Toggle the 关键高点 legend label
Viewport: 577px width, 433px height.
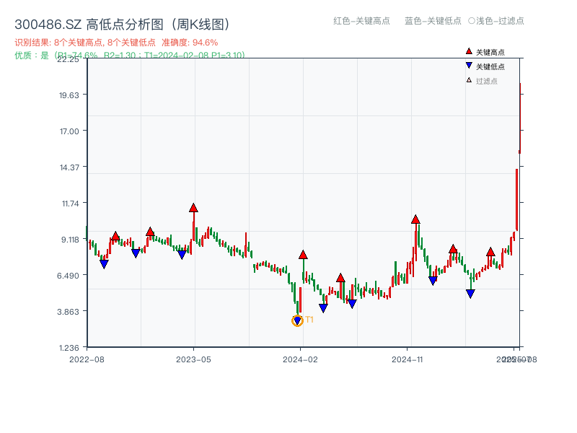pos(490,52)
